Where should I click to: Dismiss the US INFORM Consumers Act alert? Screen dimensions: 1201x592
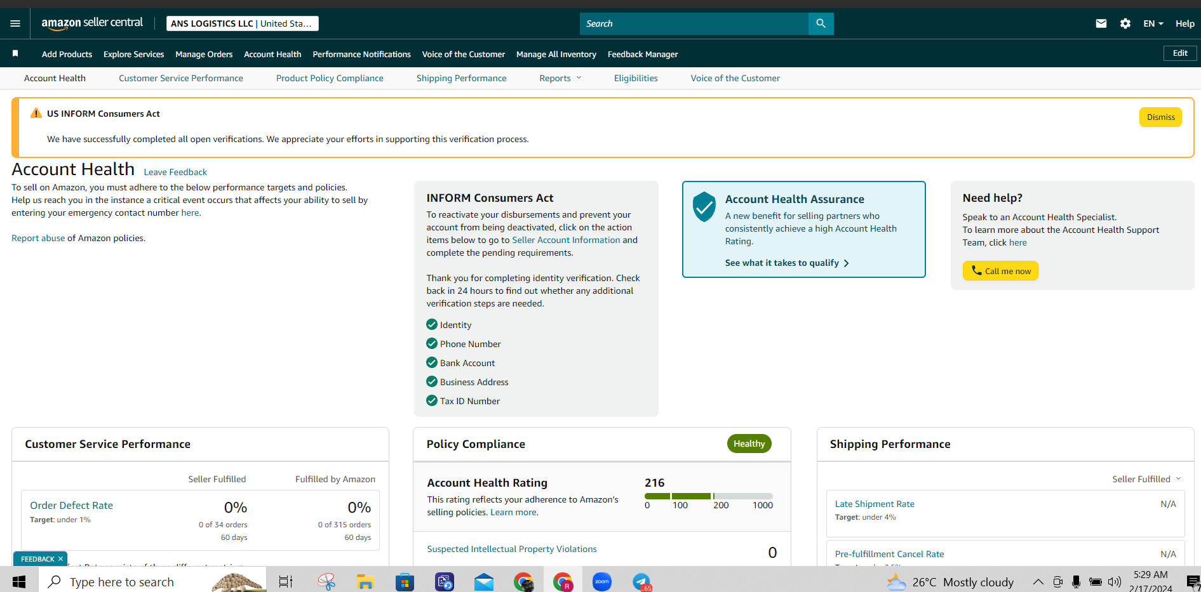(1160, 117)
